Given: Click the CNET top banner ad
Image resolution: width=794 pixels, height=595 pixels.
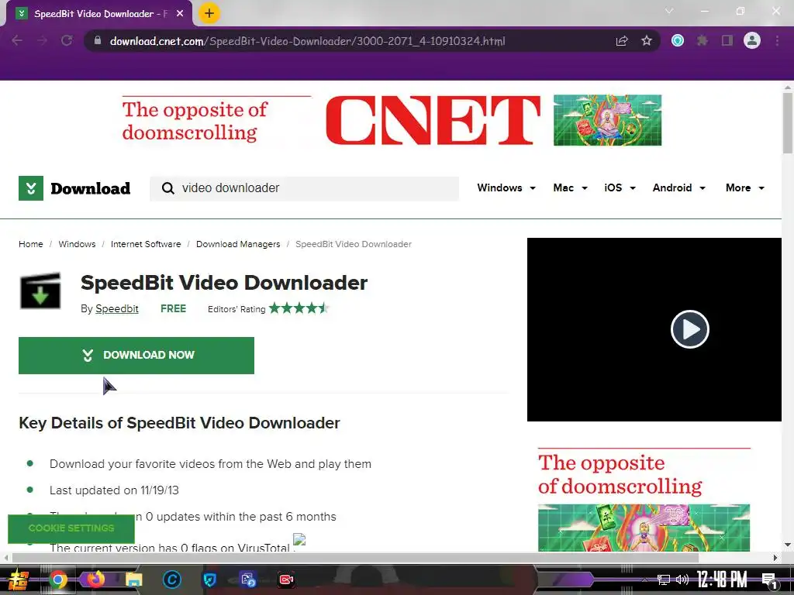Looking at the screenshot, I should click(x=392, y=120).
